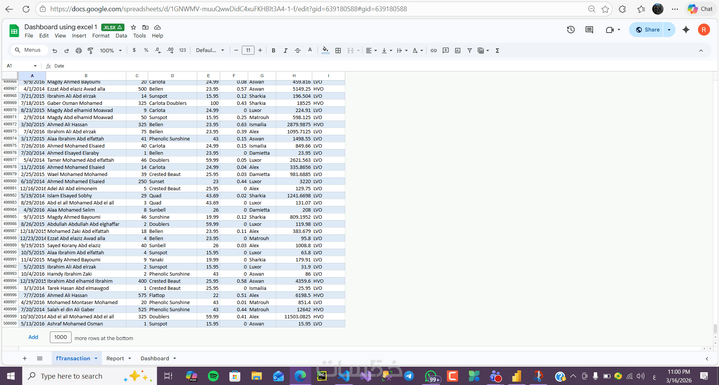The width and height of the screenshot is (719, 385).
Task: Click the Print icon
Action: point(79,51)
